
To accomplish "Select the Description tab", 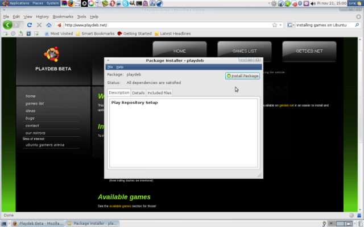I will [119, 93].
